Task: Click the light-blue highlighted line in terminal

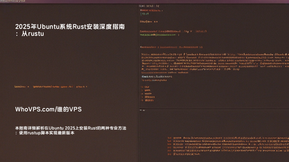Action: click(x=157, y=76)
